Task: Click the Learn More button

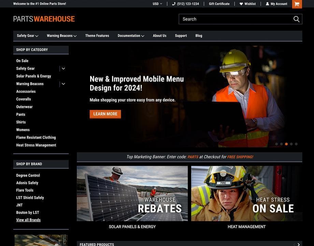Action: click(x=105, y=114)
